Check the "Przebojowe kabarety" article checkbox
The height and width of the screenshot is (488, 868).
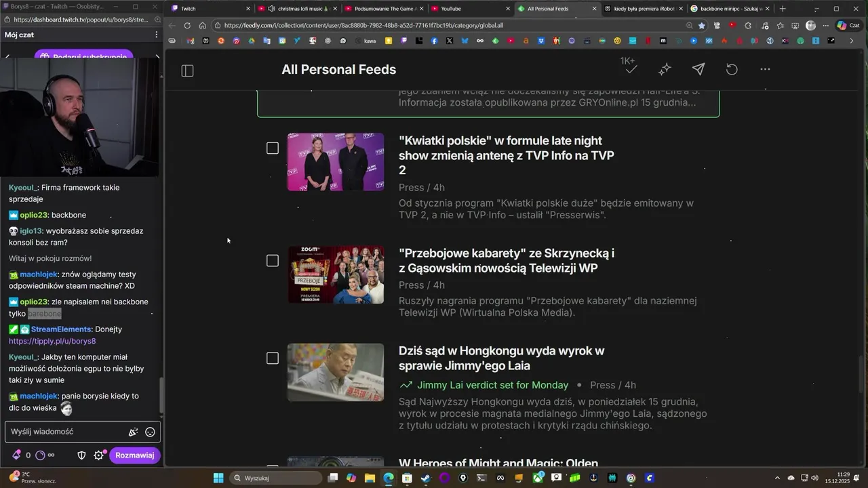pos(273,260)
